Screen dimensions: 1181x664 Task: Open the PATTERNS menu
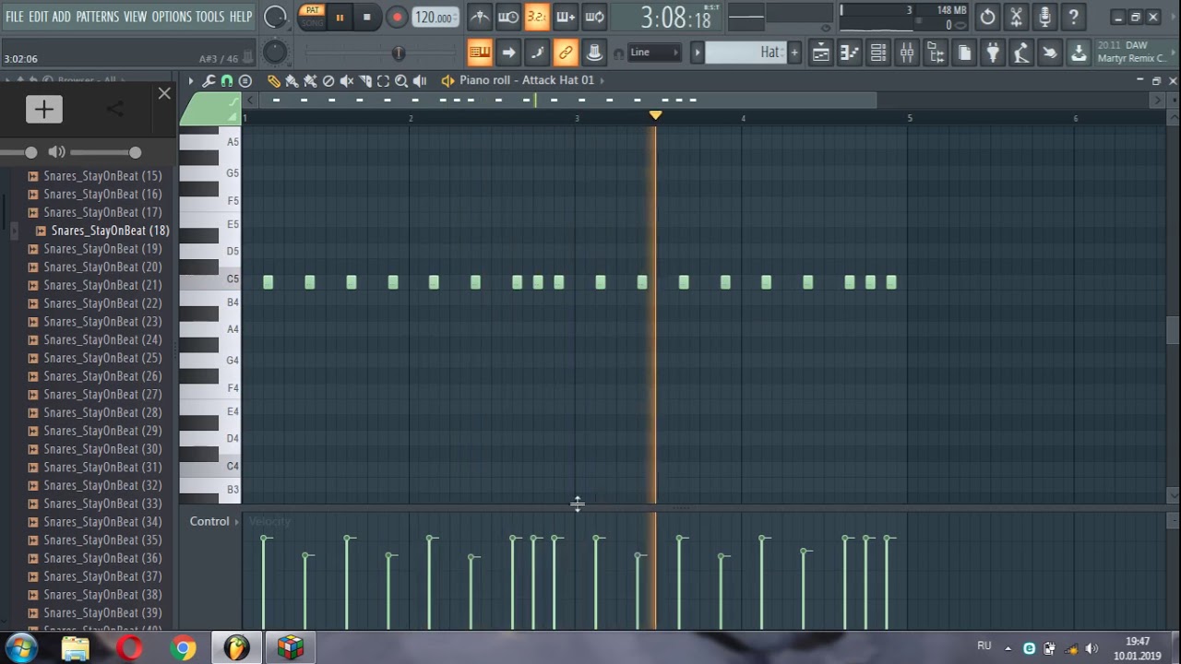[97, 17]
